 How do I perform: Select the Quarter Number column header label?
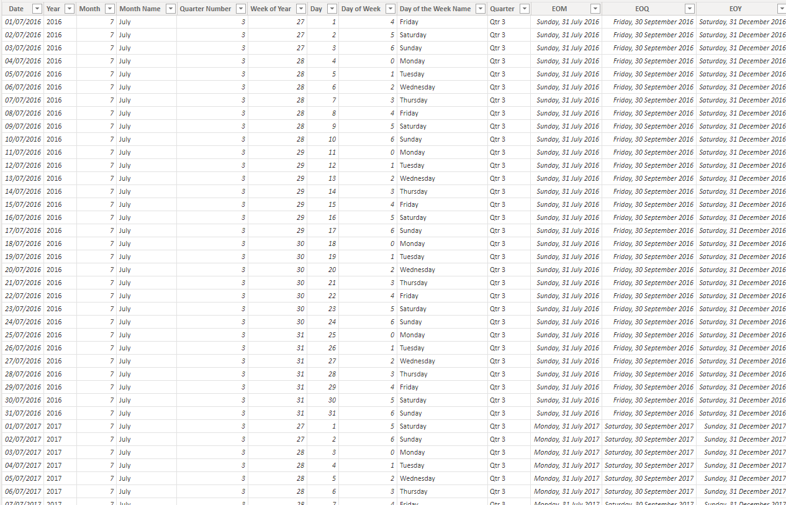tap(206, 9)
